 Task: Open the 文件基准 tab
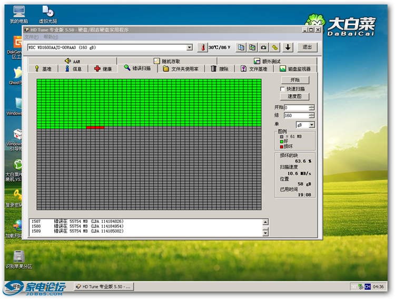click(x=254, y=69)
